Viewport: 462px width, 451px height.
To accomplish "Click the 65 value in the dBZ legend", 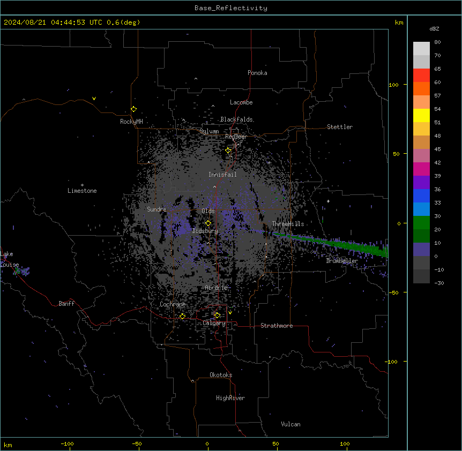I will pyautogui.click(x=437, y=69).
